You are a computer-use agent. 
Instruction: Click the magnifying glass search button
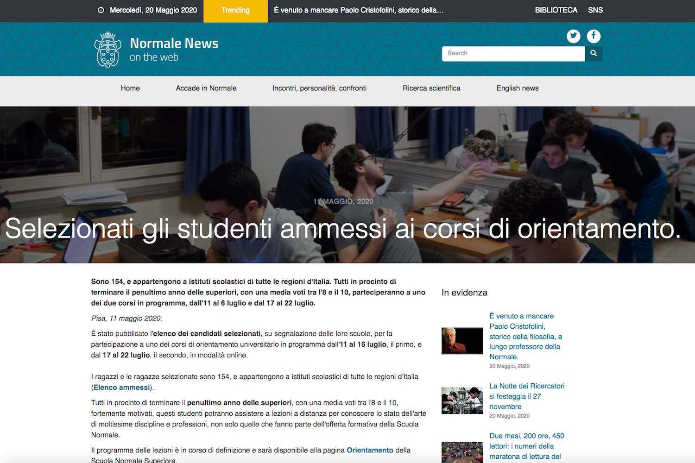click(594, 54)
